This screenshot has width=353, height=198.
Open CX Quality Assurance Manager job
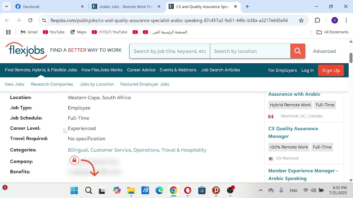pyautogui.click(x=293, y=132)
